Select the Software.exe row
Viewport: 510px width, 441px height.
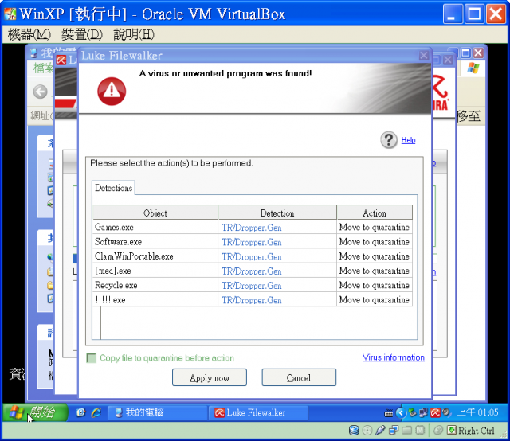coord(253,242)
